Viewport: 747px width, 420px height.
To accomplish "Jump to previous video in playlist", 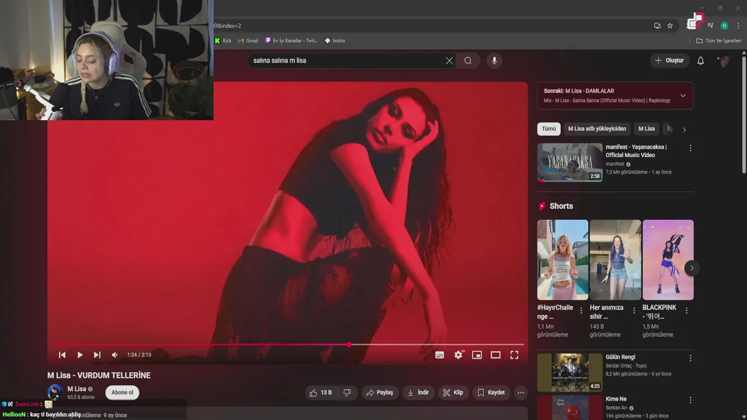I will (62, 355).
